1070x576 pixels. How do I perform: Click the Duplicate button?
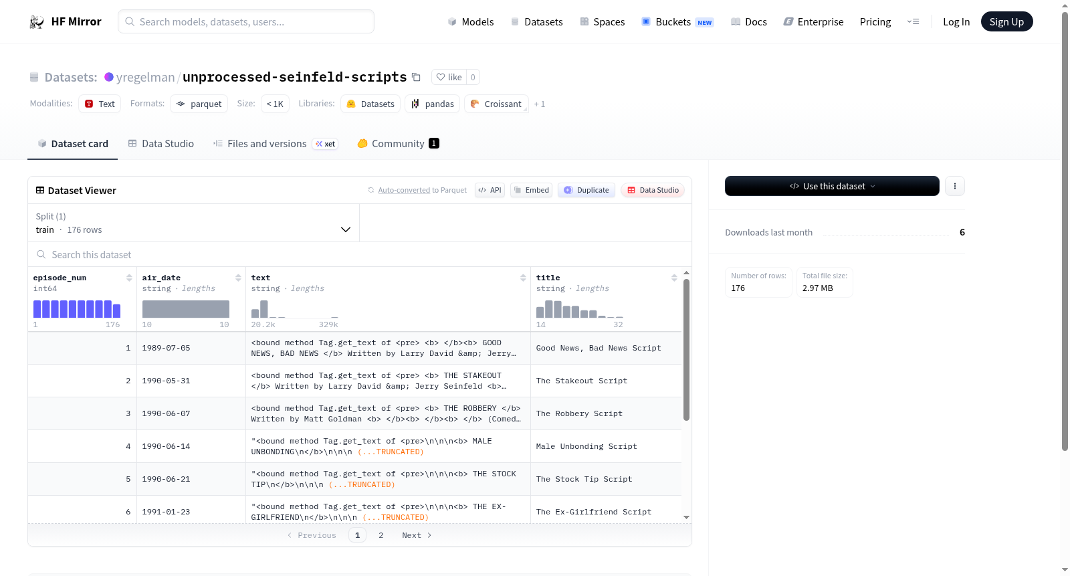click(x=586, y=190)
